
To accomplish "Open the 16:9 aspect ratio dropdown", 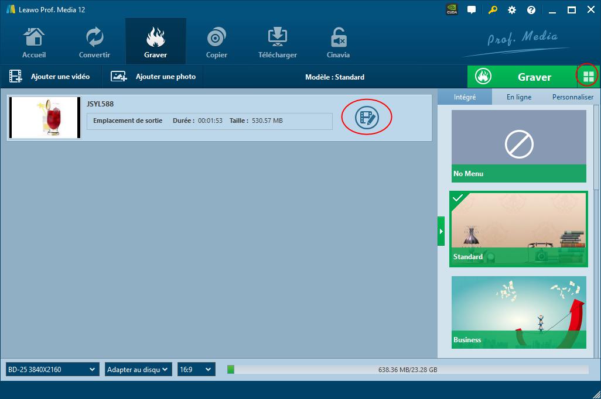I will [196, 370].
